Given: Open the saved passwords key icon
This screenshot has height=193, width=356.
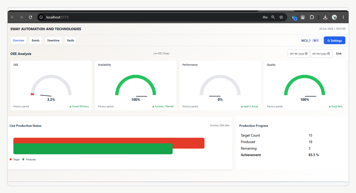Looking at the screenshot, I should tap(265, 17).
